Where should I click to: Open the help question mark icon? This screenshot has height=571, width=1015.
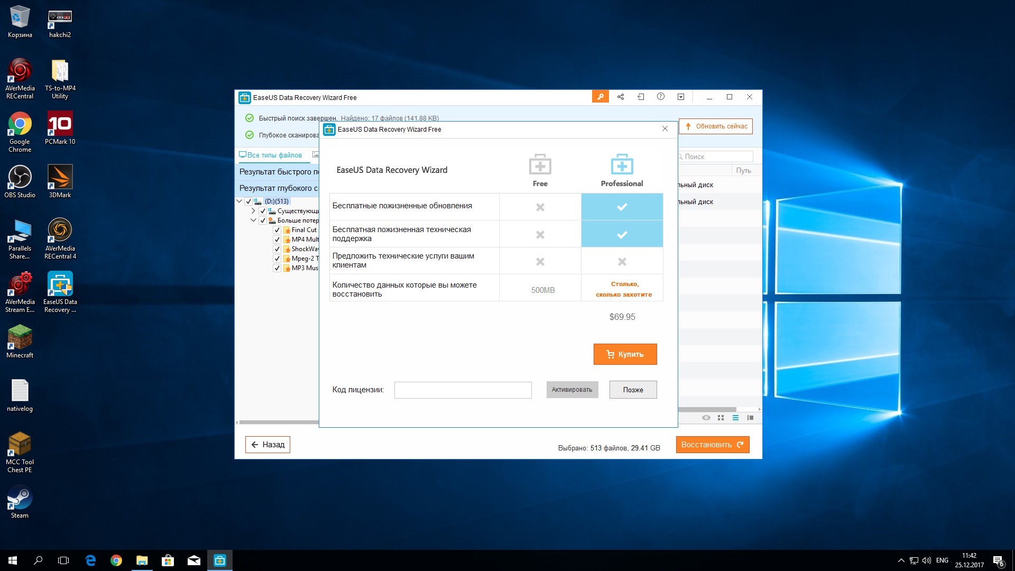[x=661, y=97]
